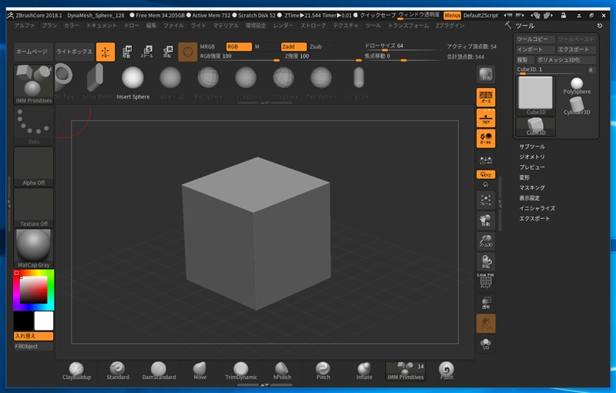Select the Draw (ドロー) mode button

click(x=105, y=52)
